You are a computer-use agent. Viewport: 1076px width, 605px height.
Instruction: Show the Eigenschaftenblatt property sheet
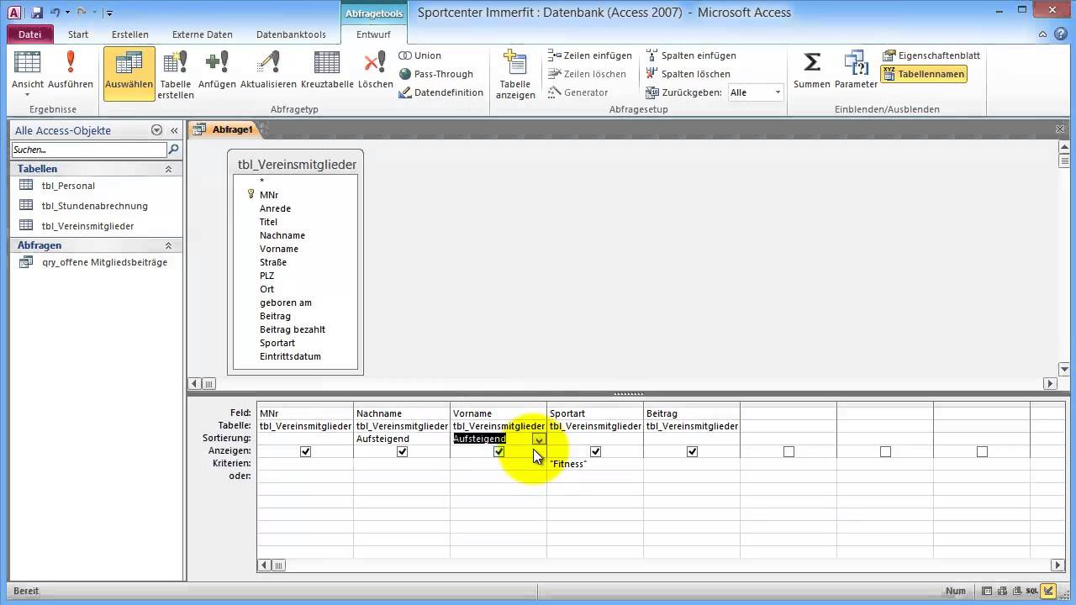click(x=931, y=55)
